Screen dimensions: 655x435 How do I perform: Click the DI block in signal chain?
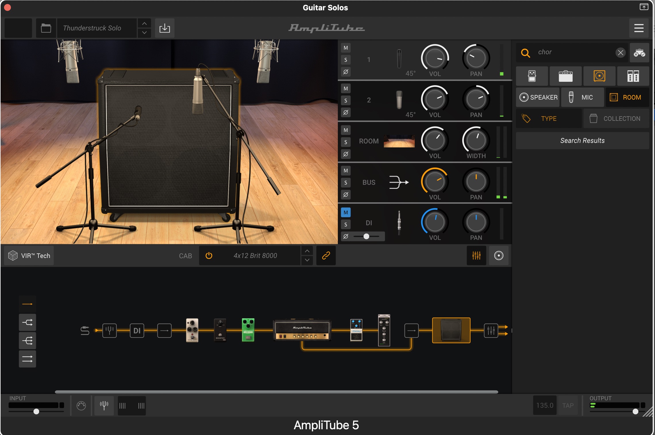(137, 331)
